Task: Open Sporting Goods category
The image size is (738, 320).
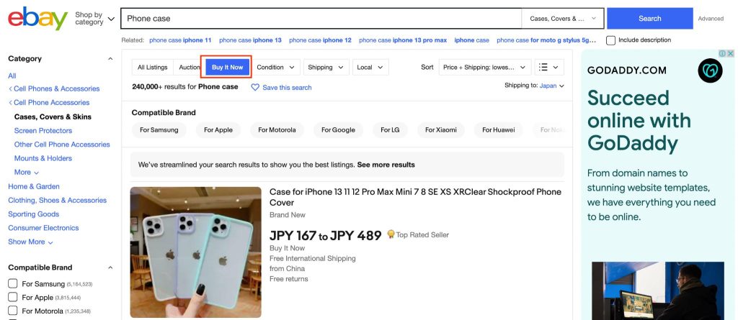Action: (x=33, y=214)
